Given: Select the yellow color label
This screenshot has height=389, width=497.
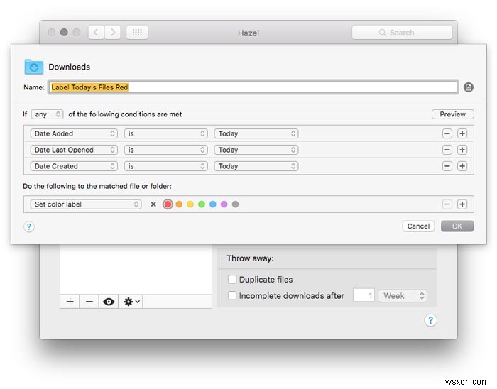Looking at the screenshot, I should click(190, 204).
